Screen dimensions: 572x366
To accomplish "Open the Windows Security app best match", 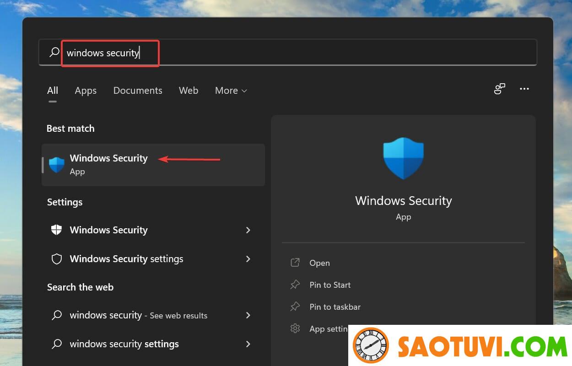I will [x=153, y=165].
